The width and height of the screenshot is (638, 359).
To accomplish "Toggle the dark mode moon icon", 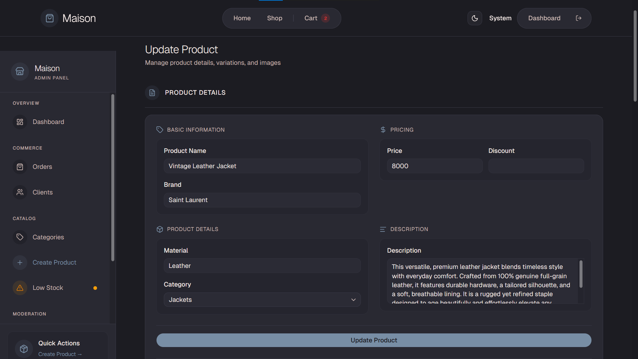I will pos(475,18).
